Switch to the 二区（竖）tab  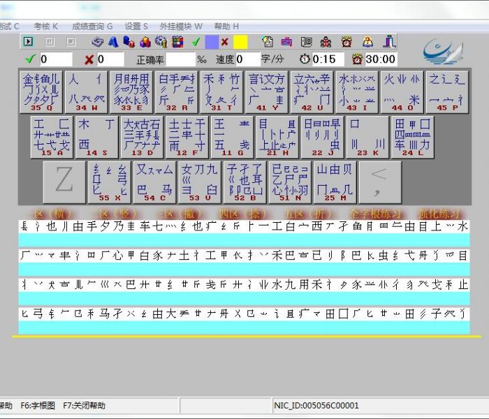click(x=117, y=214)
